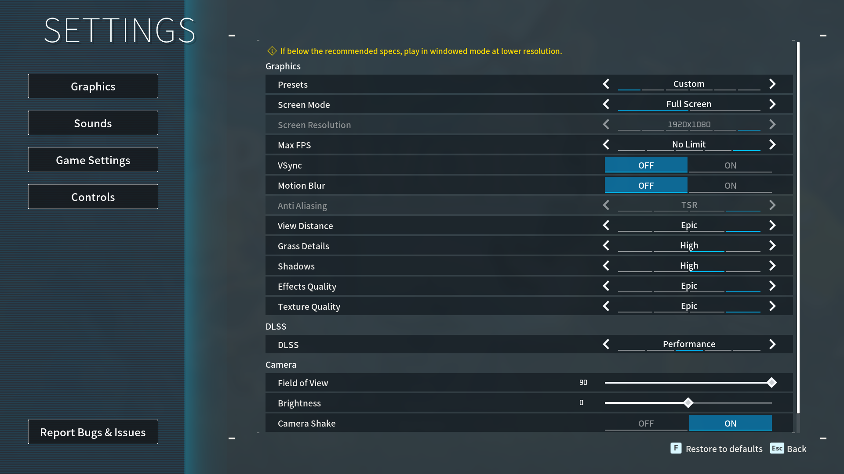Change Texture Quality with the left chevron
This screenshot has height=474, width=844.
606,306
